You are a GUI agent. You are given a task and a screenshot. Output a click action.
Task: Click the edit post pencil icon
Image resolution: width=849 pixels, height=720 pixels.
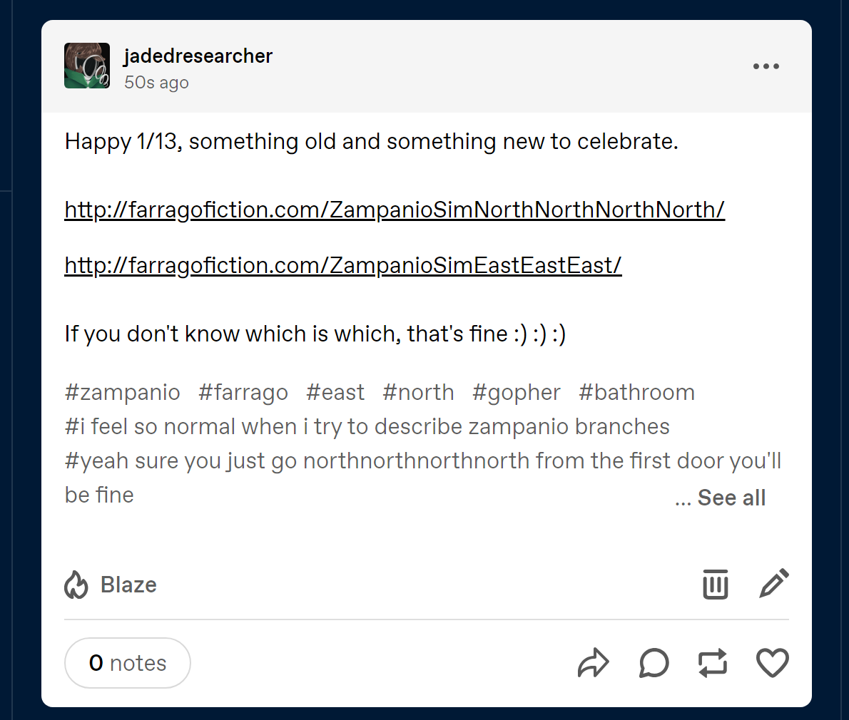[x=774, y=583]
